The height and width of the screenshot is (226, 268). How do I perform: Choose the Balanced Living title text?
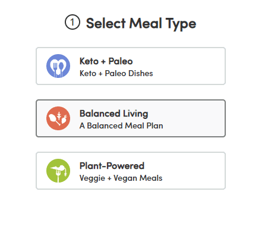point(113,114)
